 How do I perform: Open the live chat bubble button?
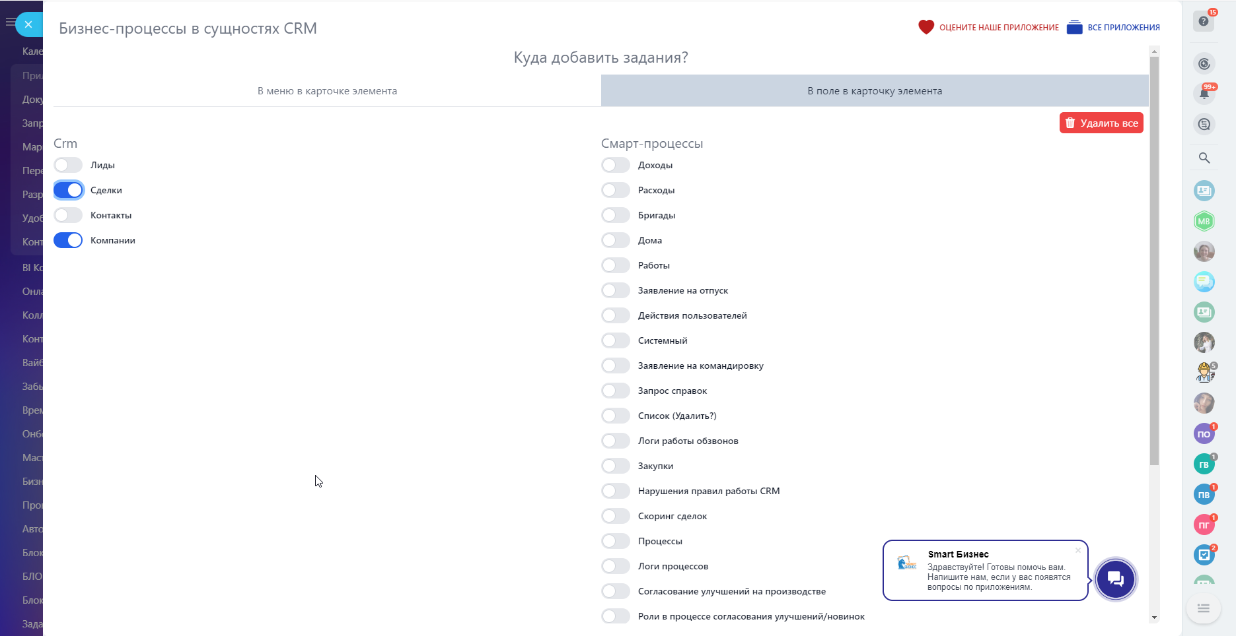[1115, 579]
